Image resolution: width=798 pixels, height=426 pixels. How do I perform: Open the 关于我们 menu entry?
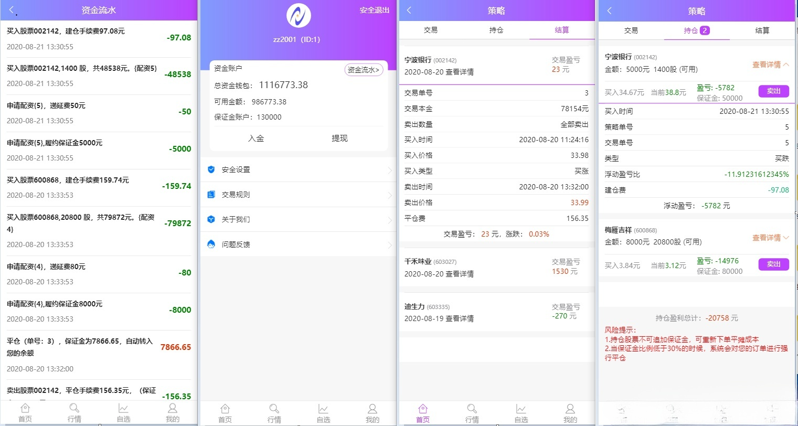[236, 219]
